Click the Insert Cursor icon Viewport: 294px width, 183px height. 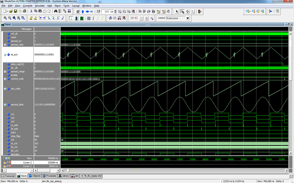[x=31, y=18]
